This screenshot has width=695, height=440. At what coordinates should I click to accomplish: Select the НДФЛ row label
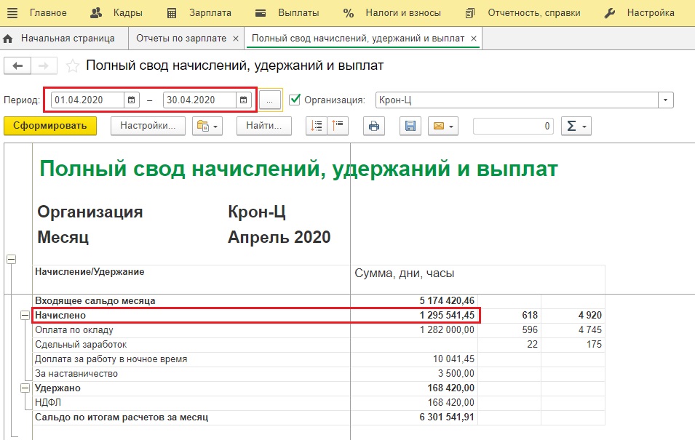(x=48, y=403)
